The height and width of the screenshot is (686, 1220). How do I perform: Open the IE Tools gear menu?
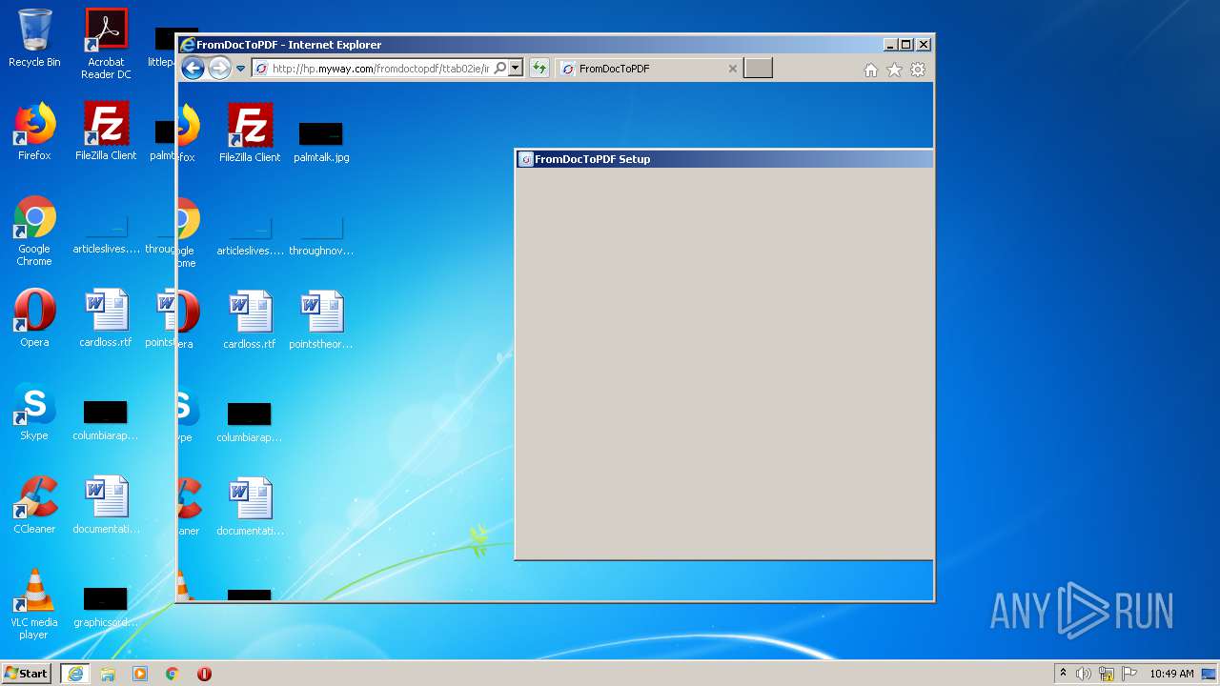pyautogui.click(x=918, y=70)
